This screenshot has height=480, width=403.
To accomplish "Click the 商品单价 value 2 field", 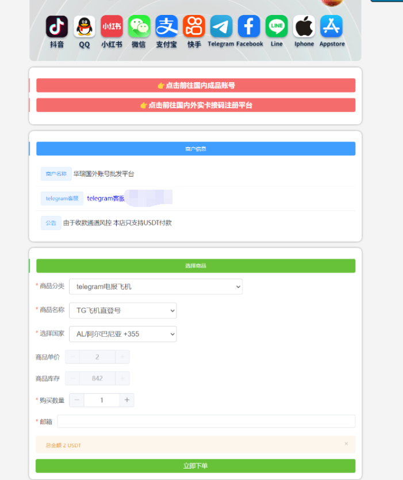I will 97,357.
